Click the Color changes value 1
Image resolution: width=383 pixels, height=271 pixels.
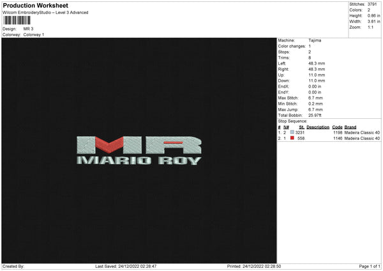(x=310, y=46)
